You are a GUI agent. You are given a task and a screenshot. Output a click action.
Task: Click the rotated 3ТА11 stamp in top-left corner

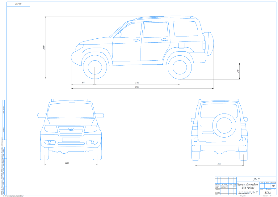[x=19, y=4]
